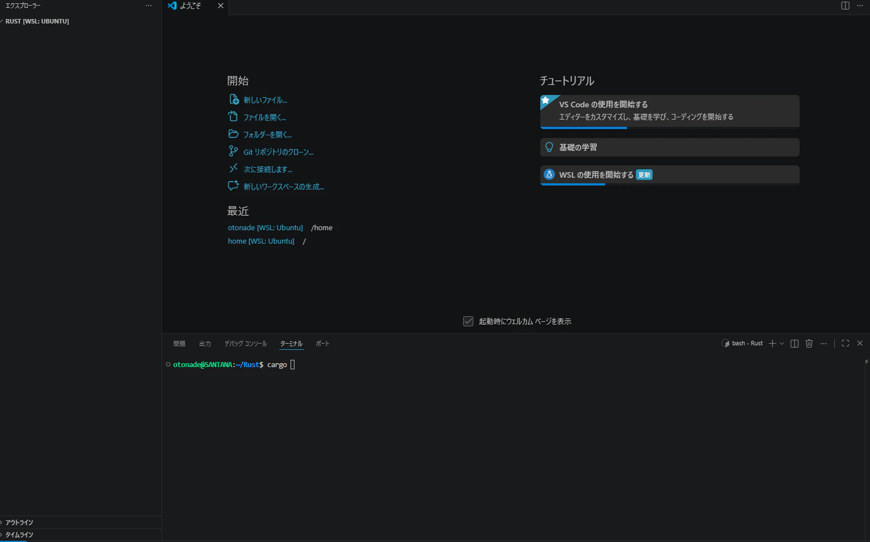Image resolution: width=870 pixels, height=542 pixels.
Task: Click the 最近 heading
Action: (x=238, y=211)
